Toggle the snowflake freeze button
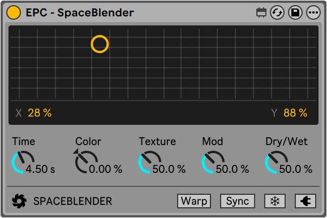 [275, 201]
